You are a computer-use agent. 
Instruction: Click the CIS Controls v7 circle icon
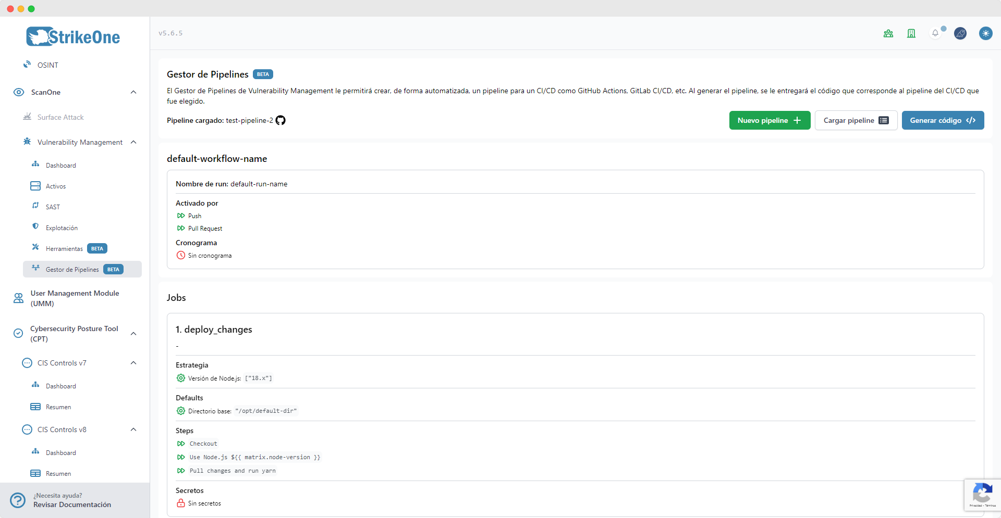click(x=27, y=363)
